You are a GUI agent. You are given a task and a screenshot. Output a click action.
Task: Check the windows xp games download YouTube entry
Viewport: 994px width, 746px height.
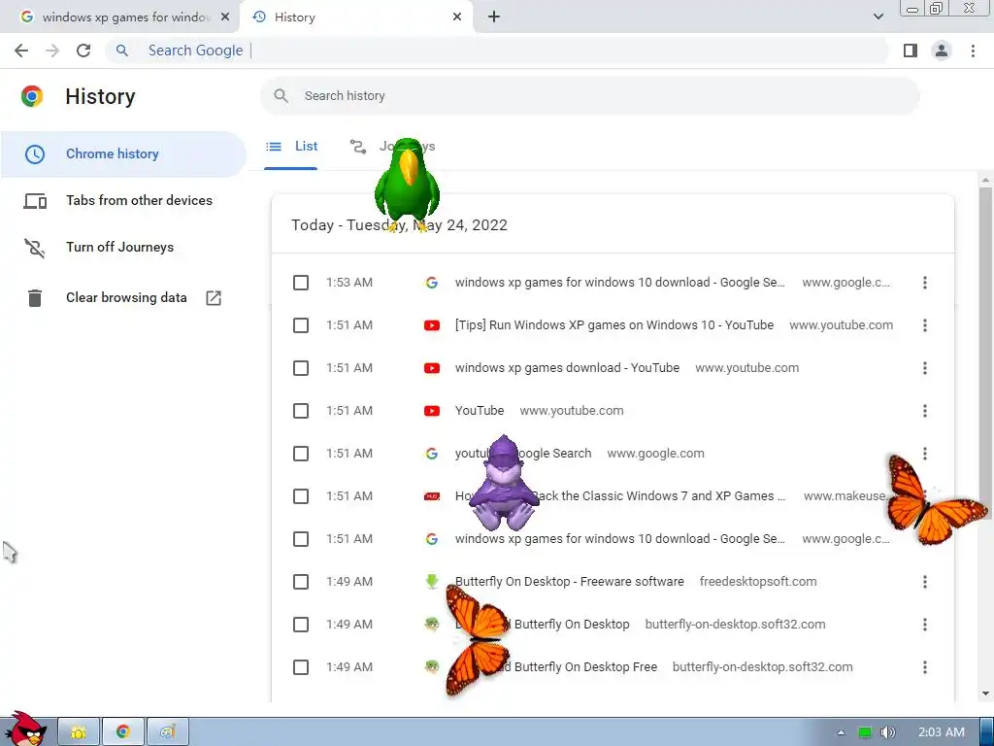click(x=301, y=368)
